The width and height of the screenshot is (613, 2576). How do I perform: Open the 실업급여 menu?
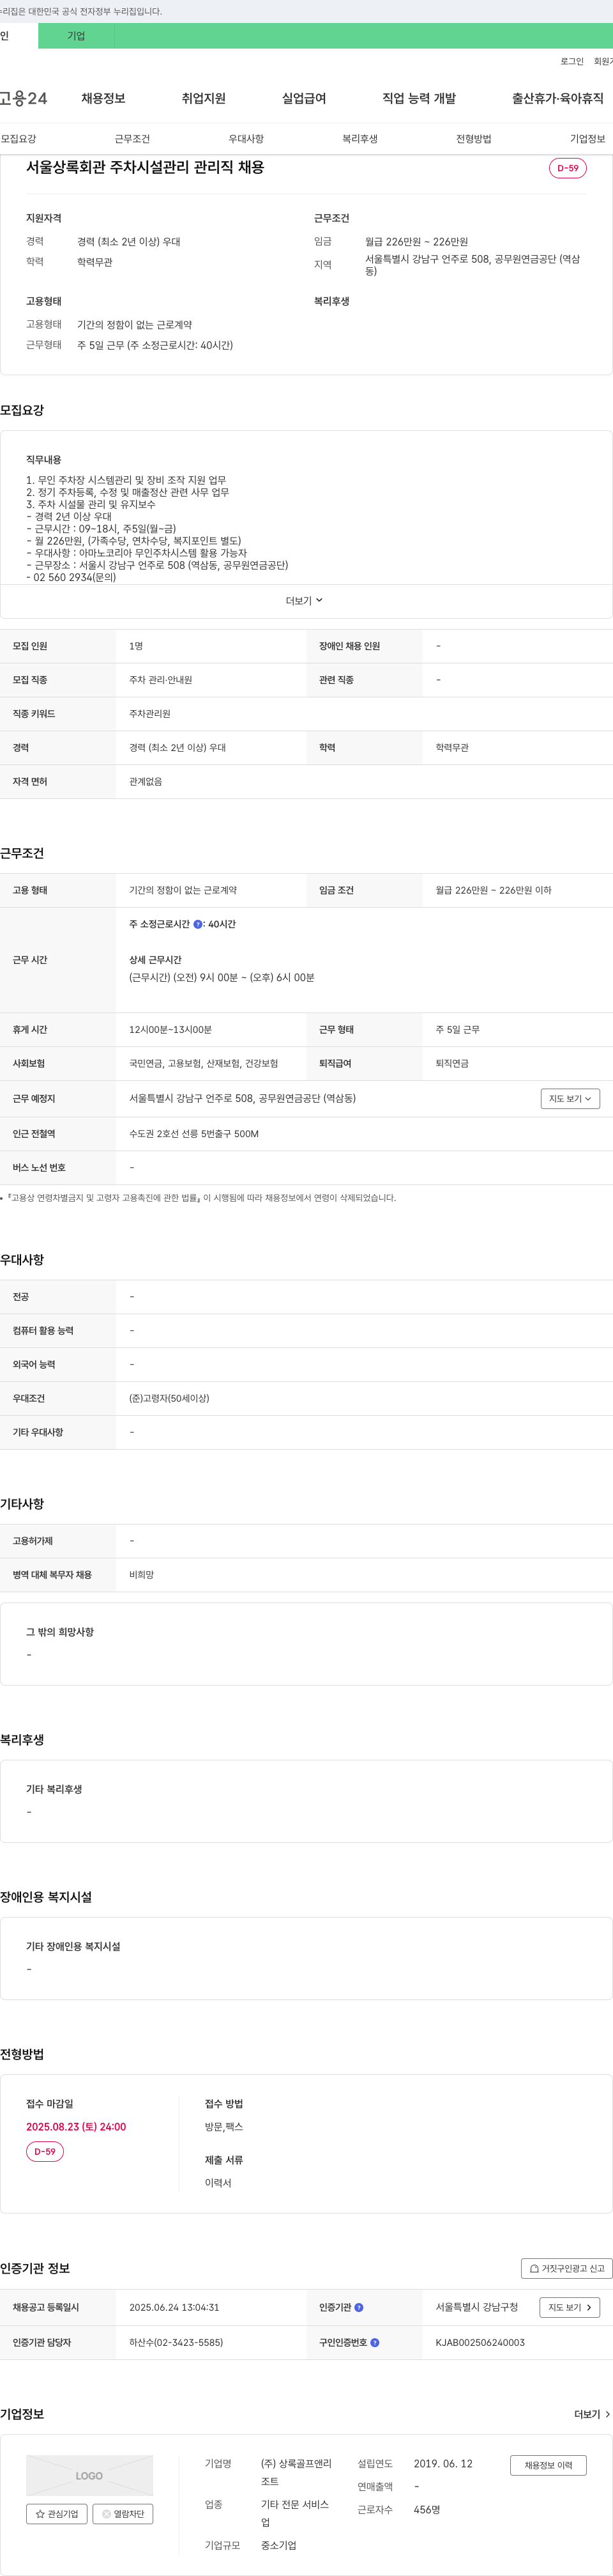point(303,98)
